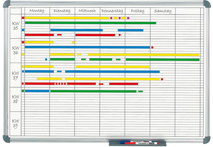Screen dimensions: 213x147
Task: Select the blue dot in KW 36 Montag
Action: click(46, 59)
